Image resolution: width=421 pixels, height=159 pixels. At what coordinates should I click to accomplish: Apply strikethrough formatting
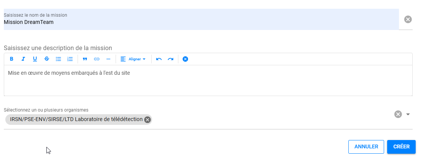47,59
